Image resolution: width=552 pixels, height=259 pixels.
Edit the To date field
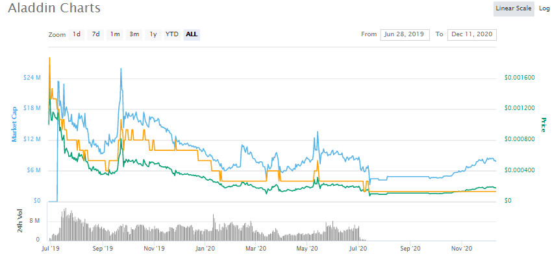pos(472,34)
